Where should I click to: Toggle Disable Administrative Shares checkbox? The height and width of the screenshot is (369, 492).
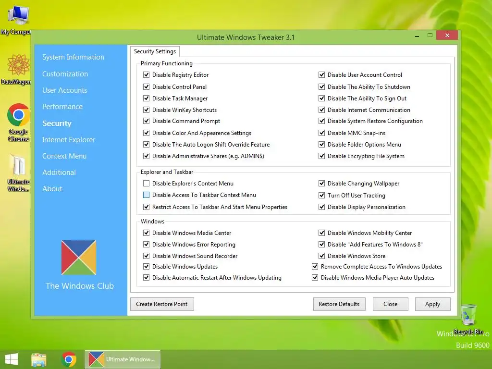(146, 156)
